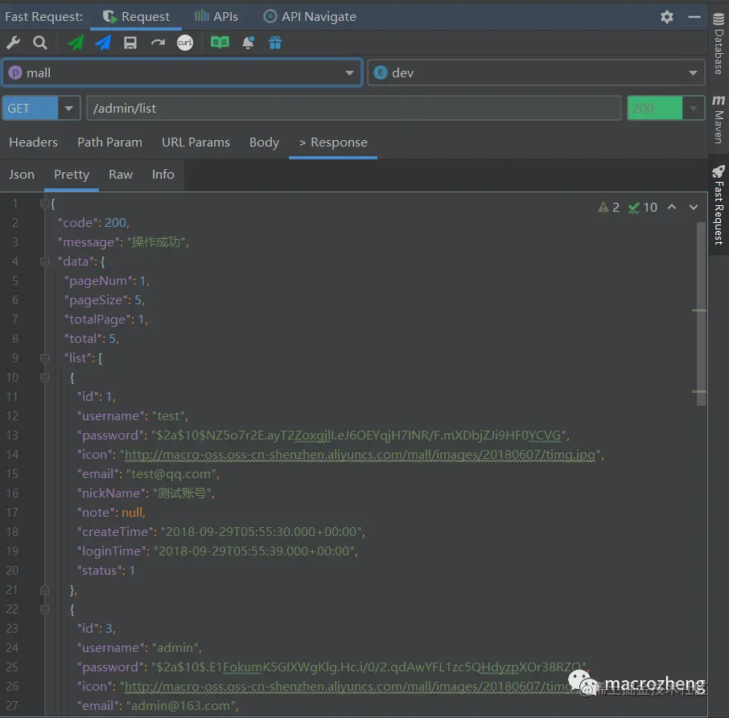Click the "createTime" line value

coord(262,532)
